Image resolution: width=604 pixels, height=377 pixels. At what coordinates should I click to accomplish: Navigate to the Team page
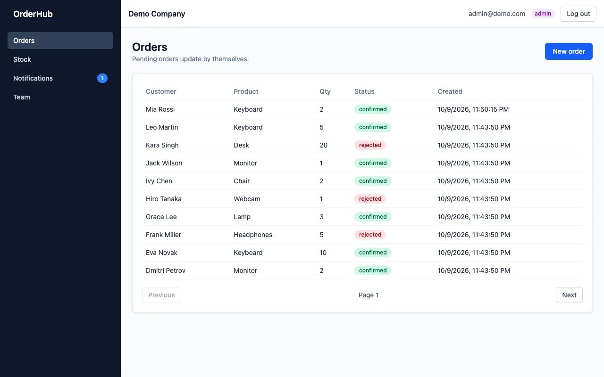[60, 97]
